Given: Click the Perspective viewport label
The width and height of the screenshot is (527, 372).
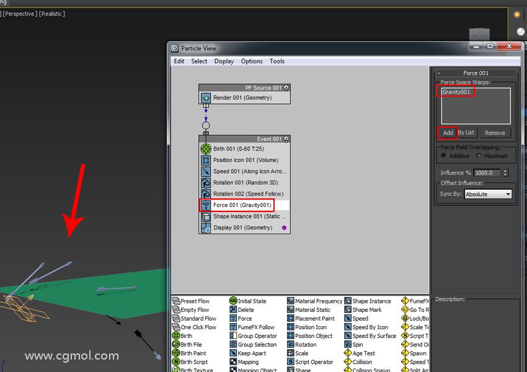Looking at the screenshot, I should click(20, 14).
